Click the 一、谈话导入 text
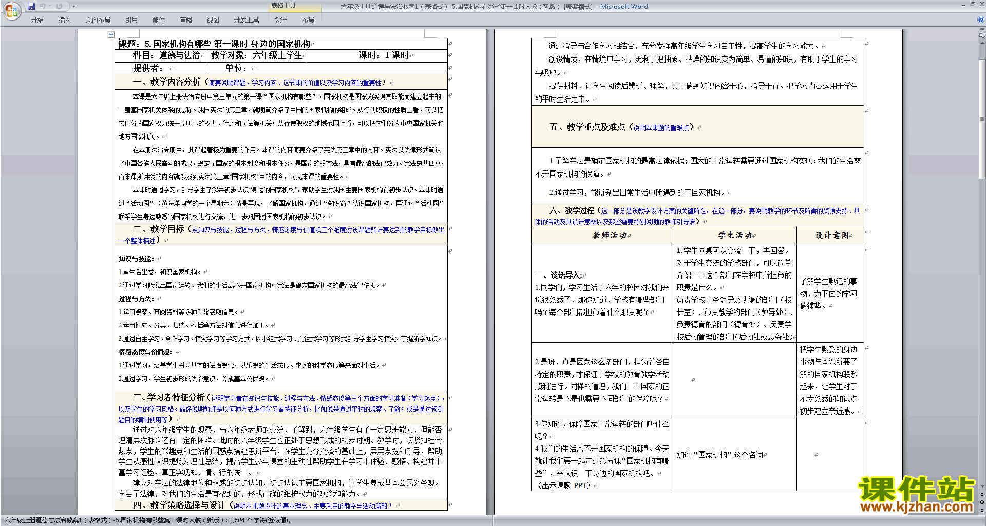Screen dimensions: 986x526 tap(559, 276)
